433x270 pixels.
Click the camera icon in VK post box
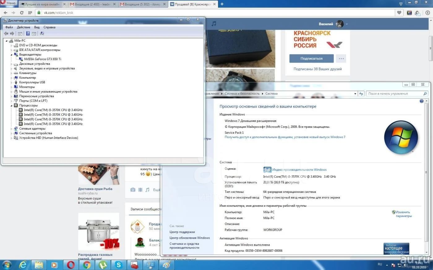point(133,190)
